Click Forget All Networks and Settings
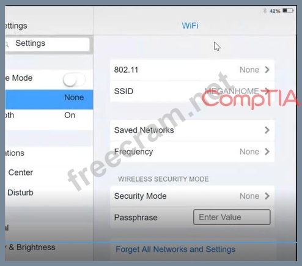The width and height of the screenshot is (302, 266). tap(175, 249)
